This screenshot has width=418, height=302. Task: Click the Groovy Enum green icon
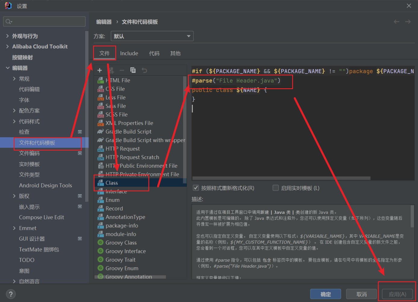point(101,268)
